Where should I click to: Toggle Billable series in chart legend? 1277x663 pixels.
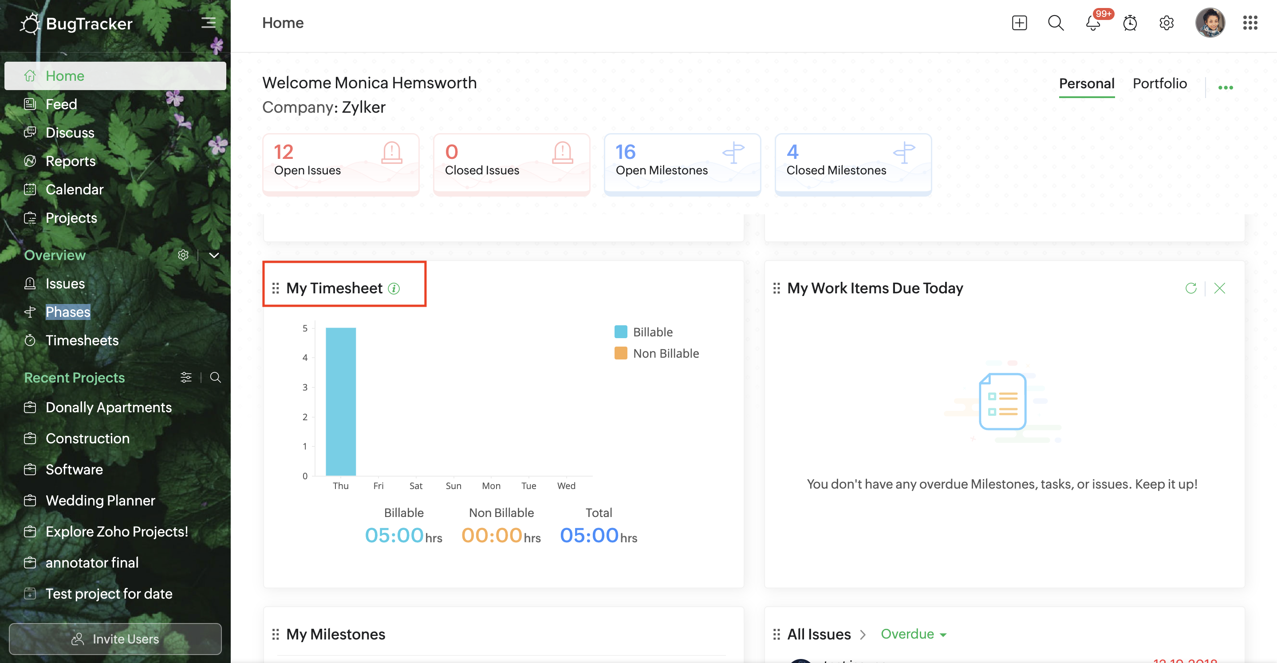click(643, 332)
